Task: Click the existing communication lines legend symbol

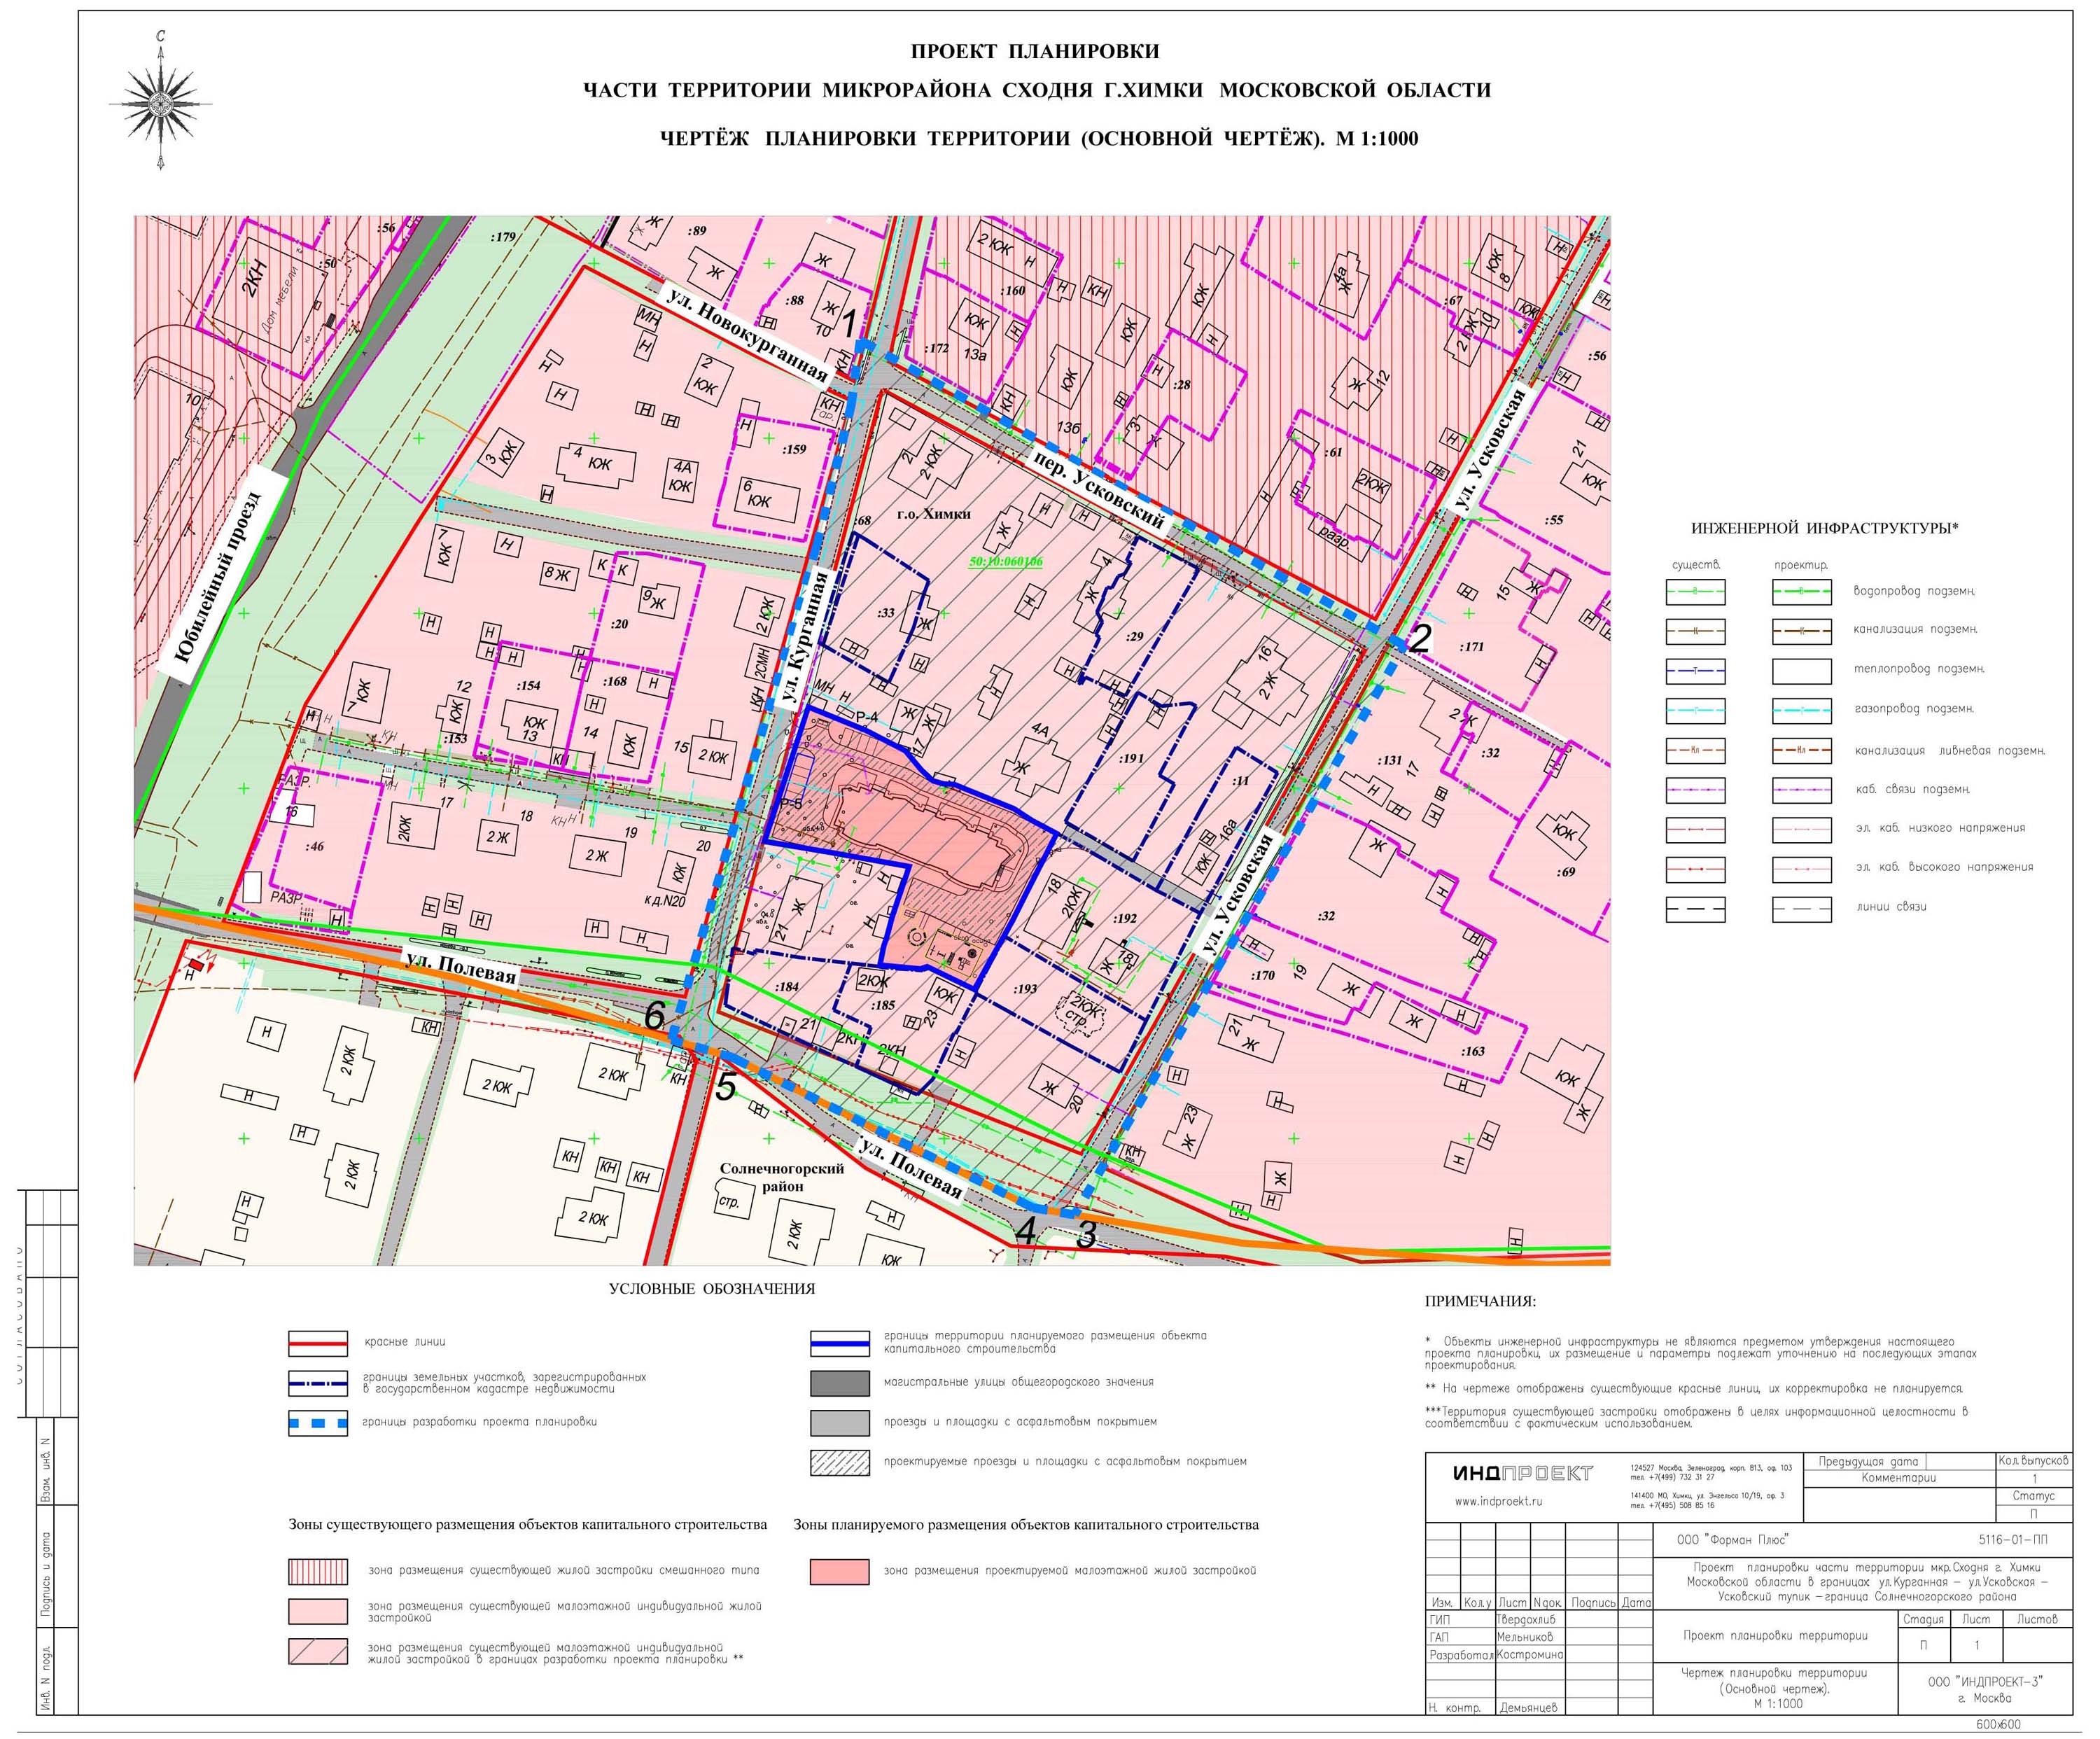Action: click(x=1695, y=909)
